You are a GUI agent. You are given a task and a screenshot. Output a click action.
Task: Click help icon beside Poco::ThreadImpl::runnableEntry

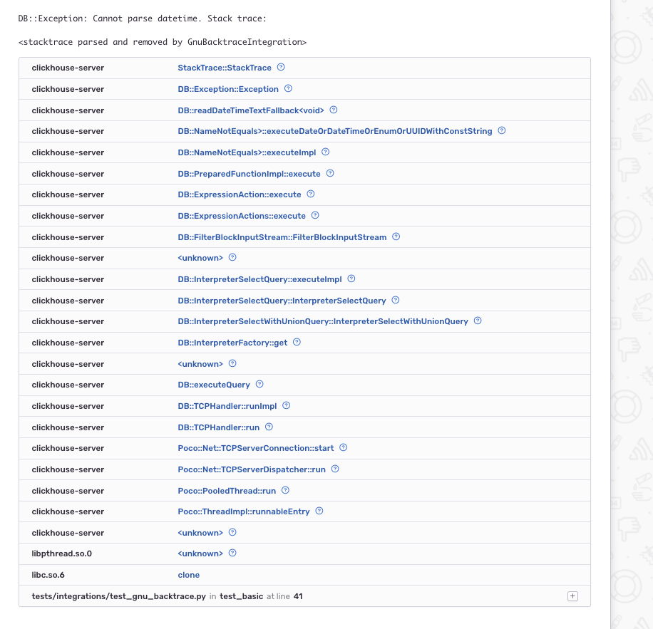point(319,511)
